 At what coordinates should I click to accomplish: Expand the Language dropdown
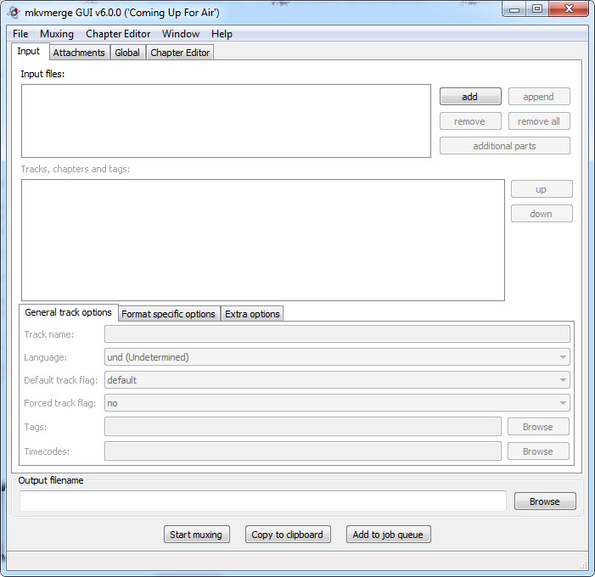337,357
